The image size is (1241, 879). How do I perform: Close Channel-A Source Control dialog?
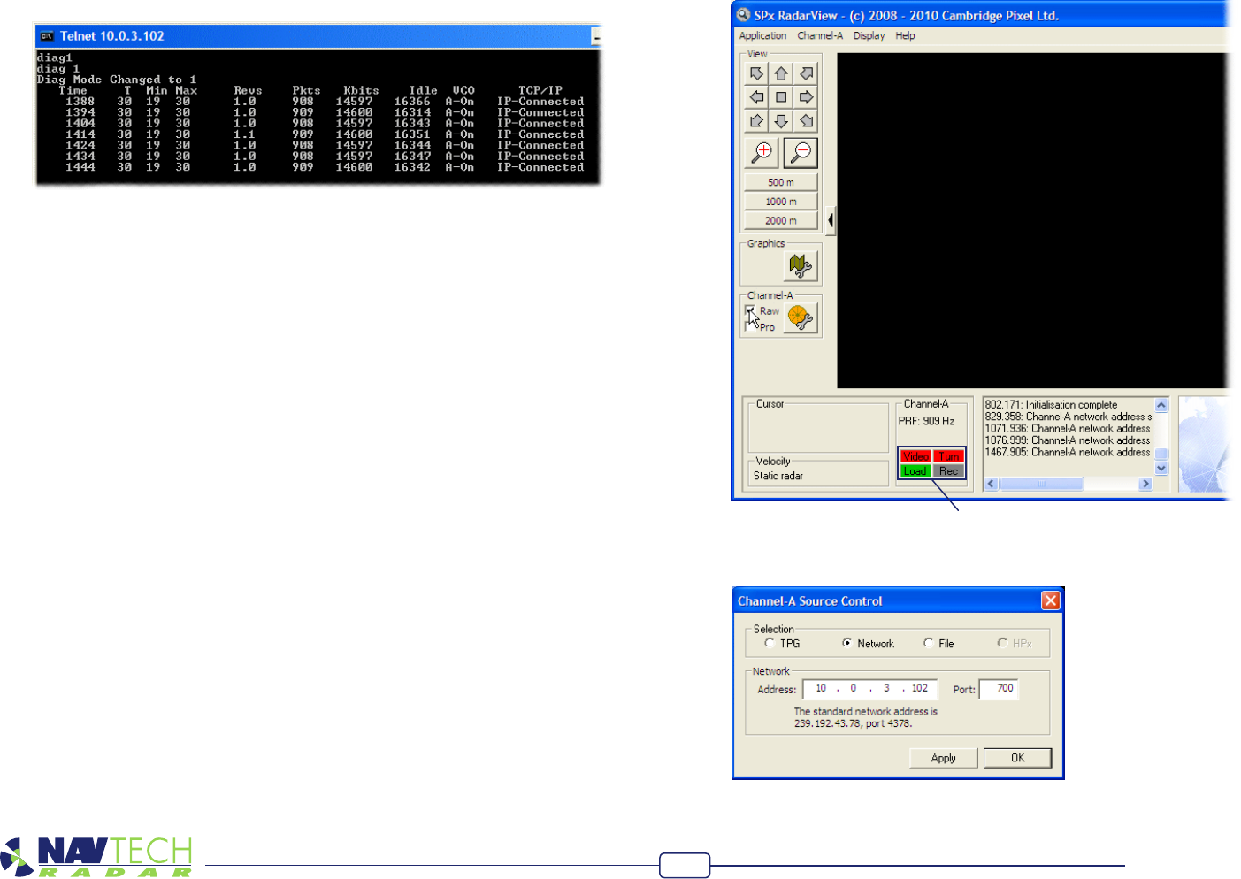(x=1050, y=600)
